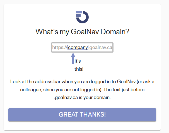Screen dimensions: 169x133
Task: Click the word "this!" below the arrow
Action: click(79, 69)
